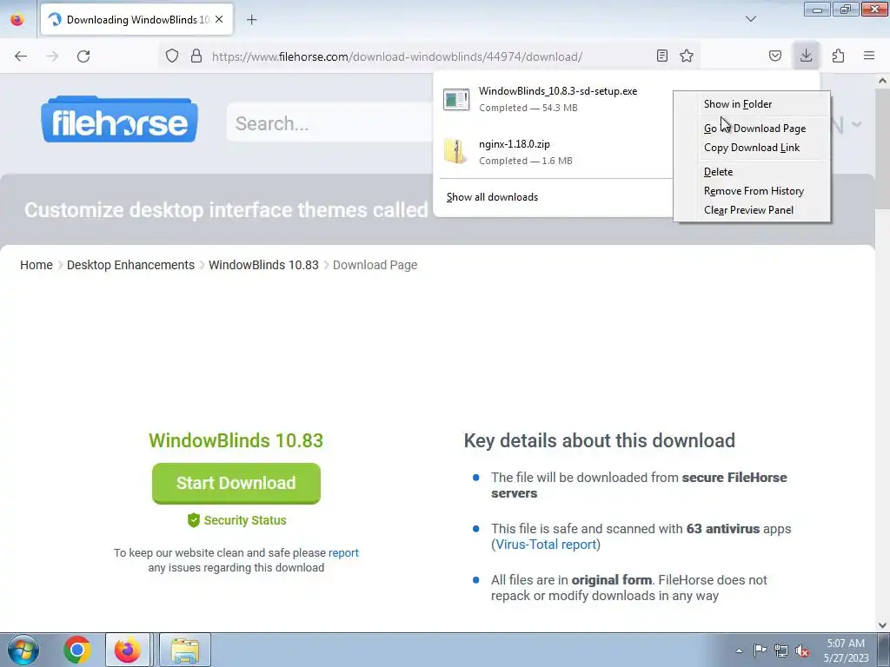Click Firefox taskbar icon
Screen dimensions: 890x667
point(128,650)
